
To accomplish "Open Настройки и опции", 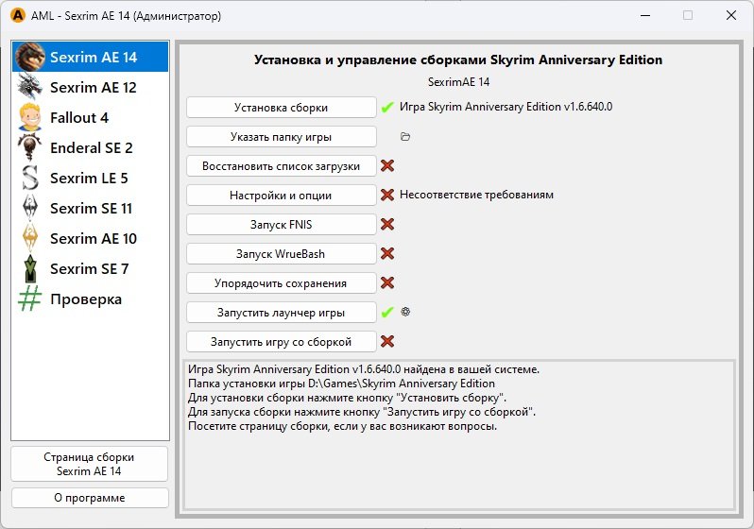I will coord(281,196).
